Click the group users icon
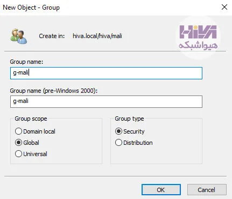The width and height of the screenshot is (232, 199). point(19,36)
